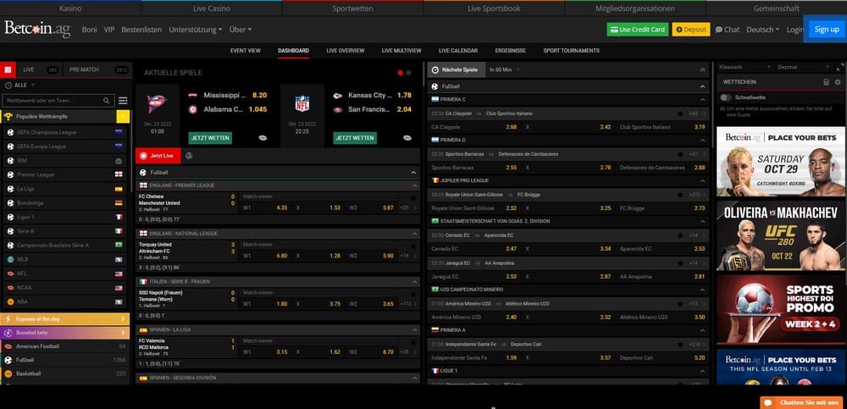This screenshot has height=409, width=847.
Task: Collapse the Primera C section
Action: click(702, 99)
